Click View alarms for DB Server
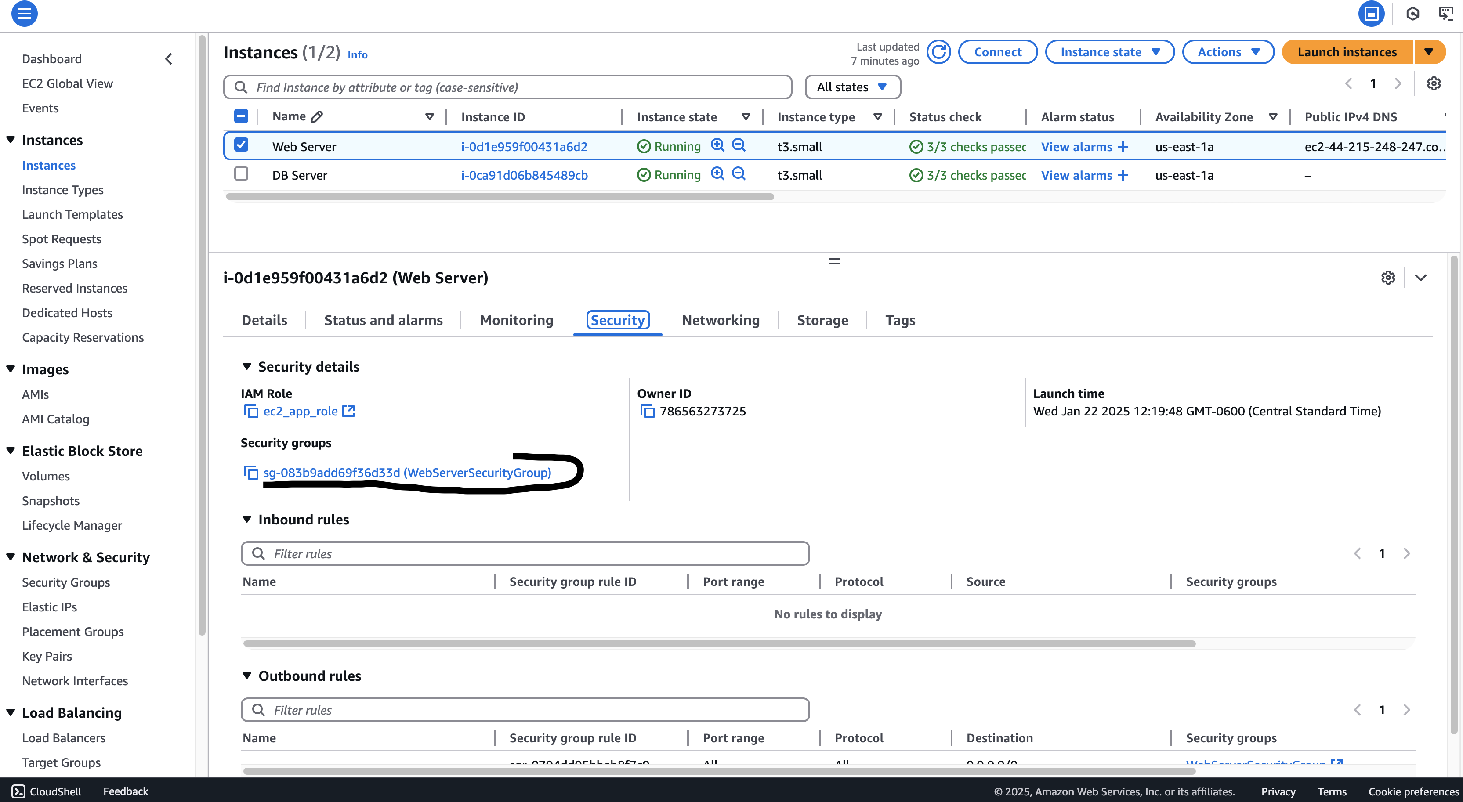Viewport: 1463px width, 802px height. pyautogui.click(x=1076, y=175)
